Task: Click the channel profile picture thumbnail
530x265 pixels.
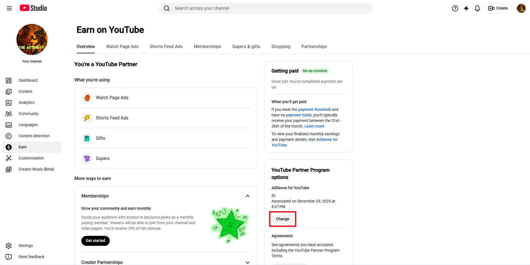Action: (x=32, y=39)
